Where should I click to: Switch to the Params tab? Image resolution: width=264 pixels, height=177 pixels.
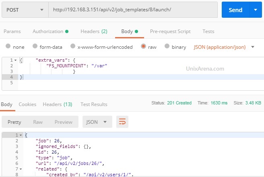click(12, 31)
